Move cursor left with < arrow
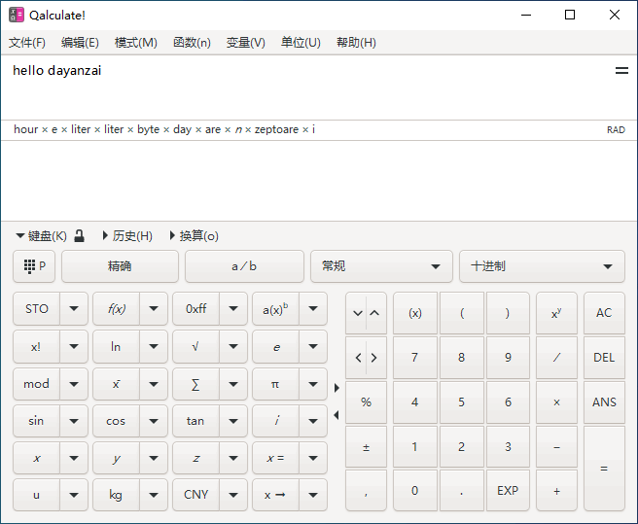The height and width of the screenshot is (524, 638). point(358,358)
